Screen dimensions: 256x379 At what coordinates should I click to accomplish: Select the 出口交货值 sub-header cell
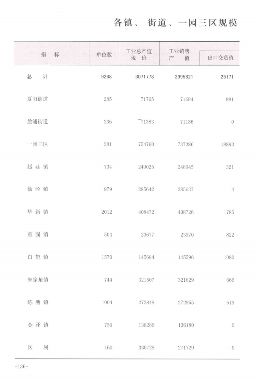[x=221, y=58]
